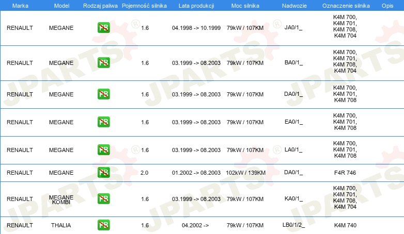Click the K4M 740 engine code
Viewport: 404px width, 234px height.
click(x=345, y=225)
